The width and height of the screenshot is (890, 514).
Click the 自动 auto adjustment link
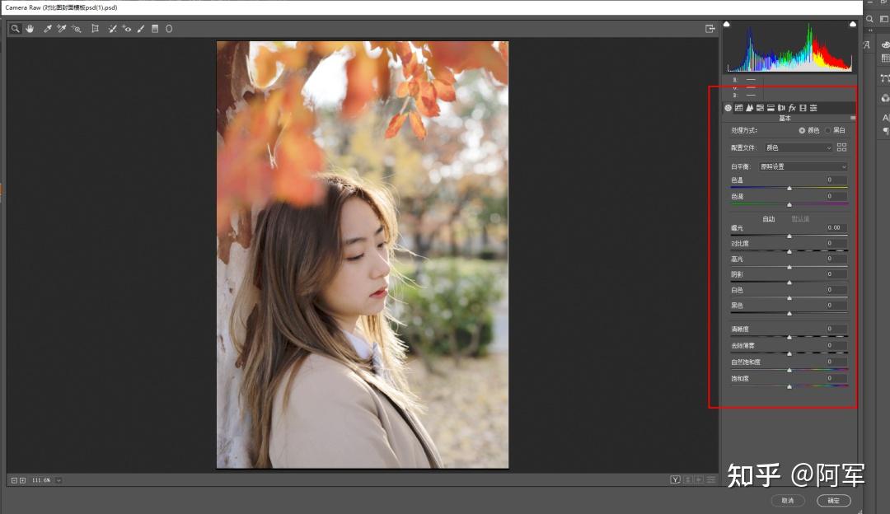[769, 219]
